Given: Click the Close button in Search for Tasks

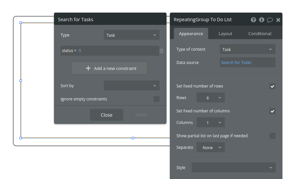Looking at the screenshot, I should click(107, 115).
